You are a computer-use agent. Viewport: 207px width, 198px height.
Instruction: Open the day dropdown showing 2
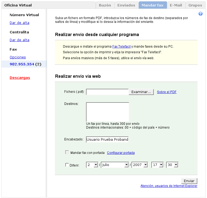[x=92, y=165]
